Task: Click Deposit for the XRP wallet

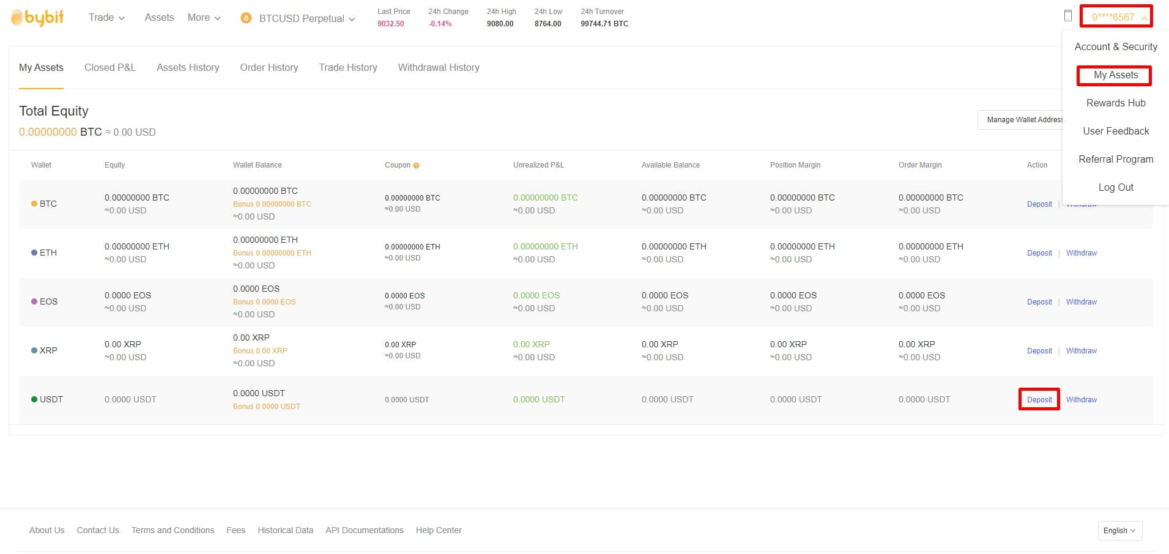Action: pos(1039,351)
